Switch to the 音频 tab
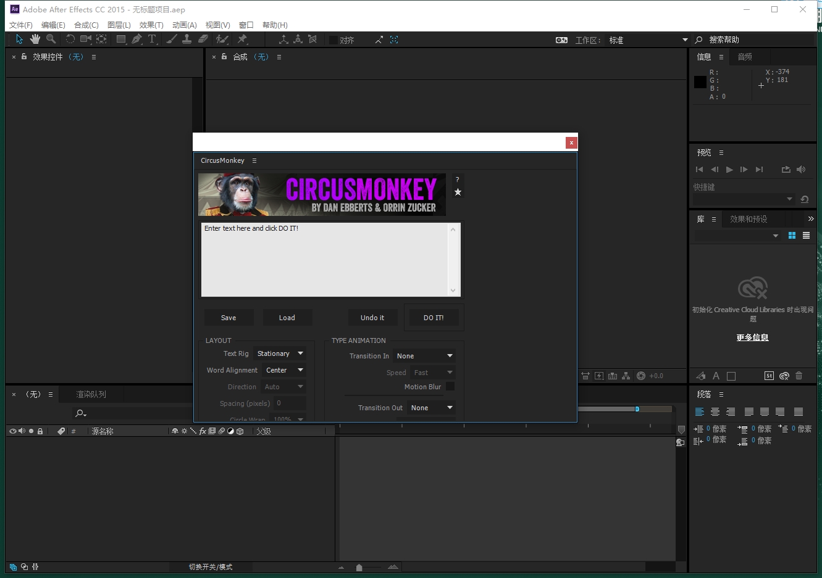 745,57
